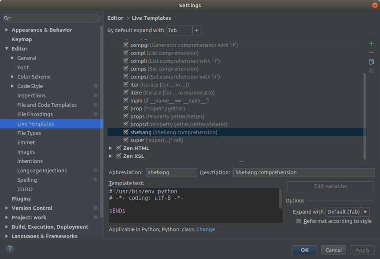The width and height of the screenshot is (380, 259).
Task: Click project-level icon beside Spelling
Action: pos(95,180)
